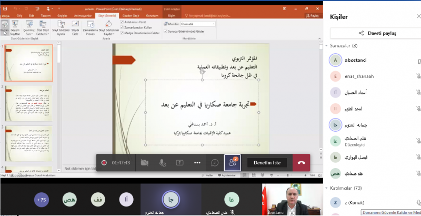Collapse the Katılımcılar (73) section

point(328,188)
